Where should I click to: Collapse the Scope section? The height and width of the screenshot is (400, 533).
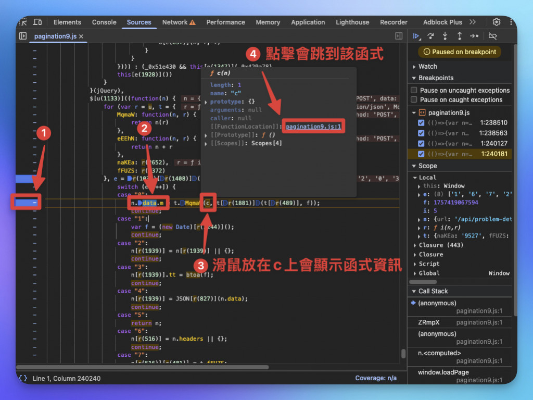pyautogui.click(x=414, y=166)
